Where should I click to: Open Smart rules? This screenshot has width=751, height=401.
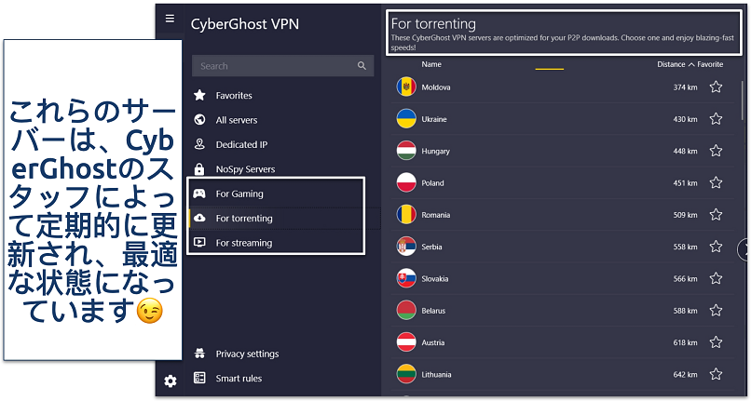(x=239, y=378)
